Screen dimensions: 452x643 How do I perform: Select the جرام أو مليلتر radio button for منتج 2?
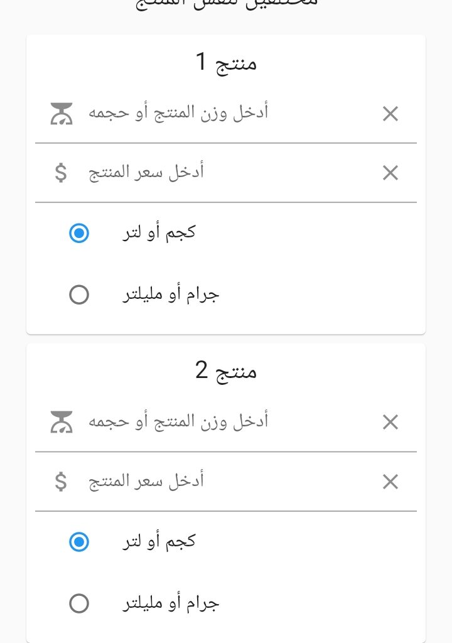coord(79,603)
